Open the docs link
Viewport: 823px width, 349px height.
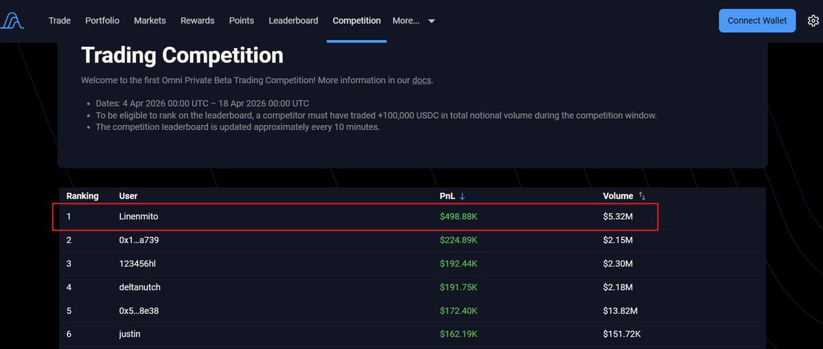[421, 80]
